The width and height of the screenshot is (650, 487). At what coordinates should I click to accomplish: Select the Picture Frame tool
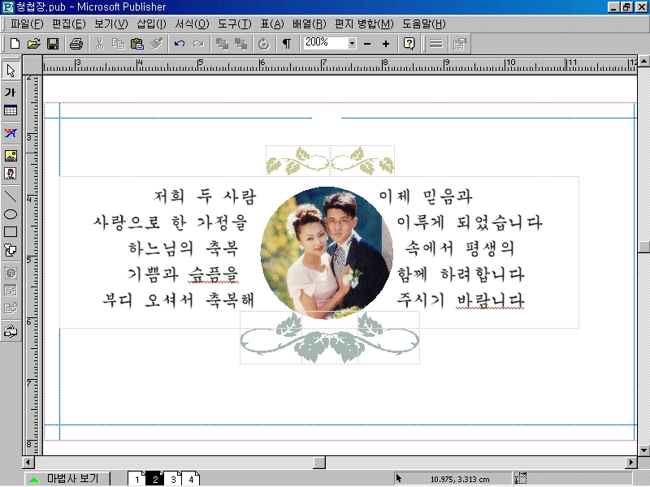click(11, 156)
